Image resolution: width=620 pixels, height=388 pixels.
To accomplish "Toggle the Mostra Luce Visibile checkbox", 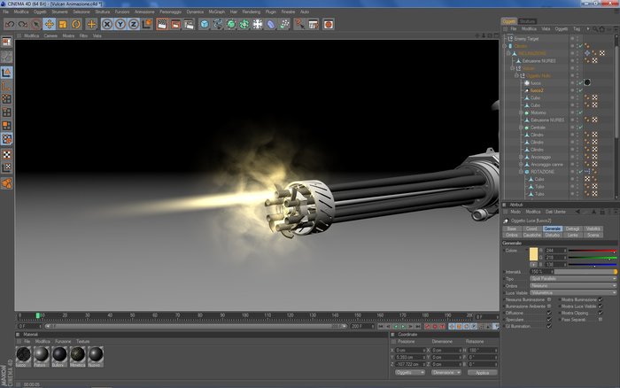I will (601, 307).
